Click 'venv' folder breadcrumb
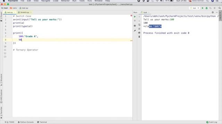This screenshot has height=124, width=222. 14,8
